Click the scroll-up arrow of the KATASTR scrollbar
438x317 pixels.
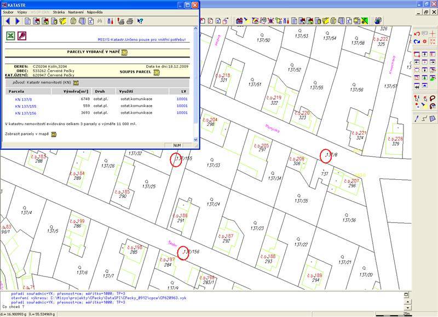tap(195, 28)
